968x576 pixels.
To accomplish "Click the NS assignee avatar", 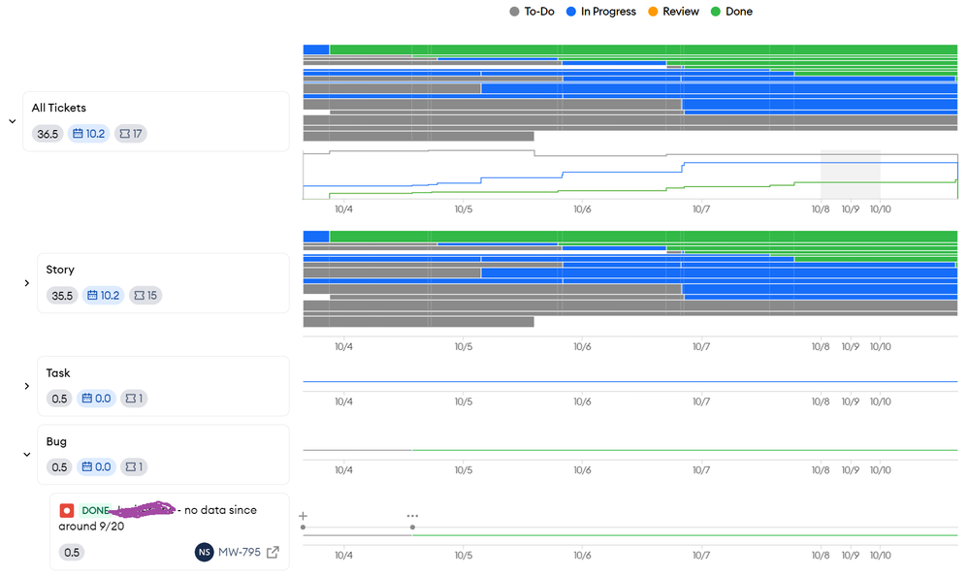I will (x=205, y=552).
